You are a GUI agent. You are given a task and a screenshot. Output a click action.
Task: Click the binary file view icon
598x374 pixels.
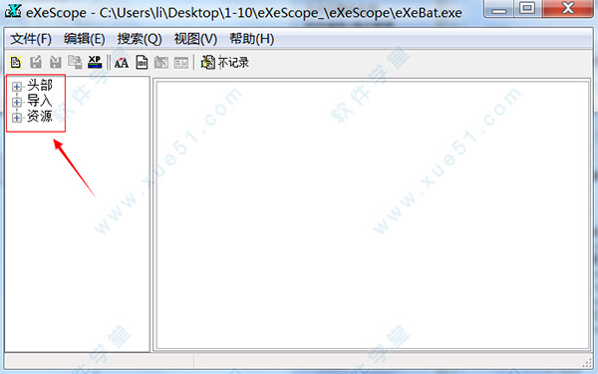tap(142, 62)
